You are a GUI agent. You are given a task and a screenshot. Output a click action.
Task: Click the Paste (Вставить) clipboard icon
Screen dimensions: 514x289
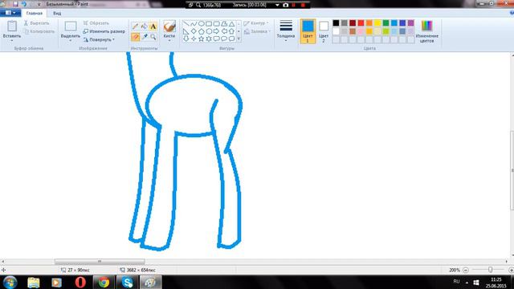[12, 26]
